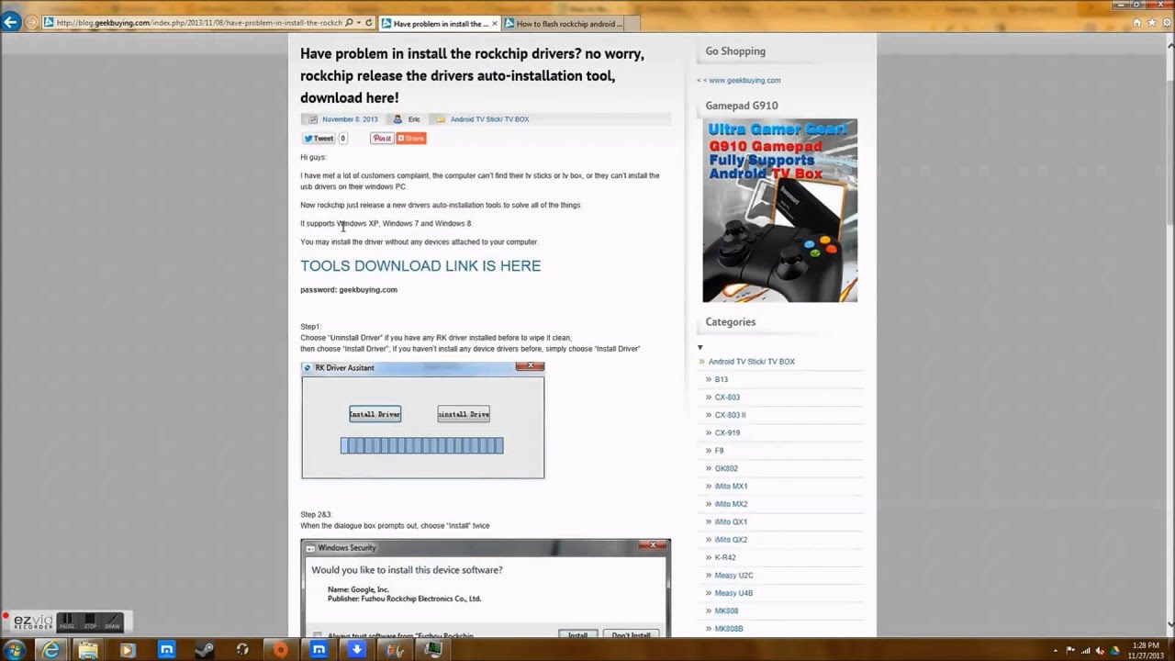
Task: Open the CX-803 category
Action: (727, 398)
